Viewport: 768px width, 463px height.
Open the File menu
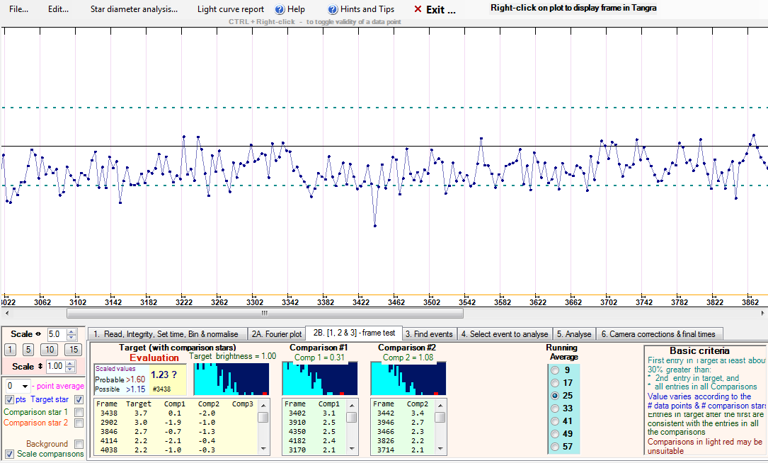19,10
